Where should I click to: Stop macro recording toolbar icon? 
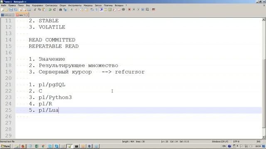pos(134,10)
